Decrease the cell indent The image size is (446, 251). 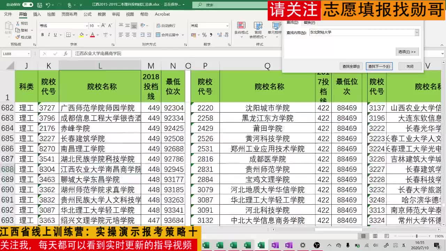point(143,35)
